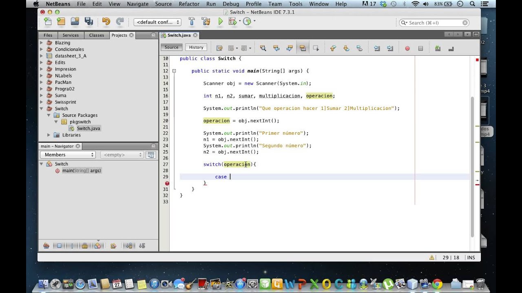The width and height of the screenshot is (522, 293).
Task: Click the Shift Line Left icon
Action: point(377,48)
